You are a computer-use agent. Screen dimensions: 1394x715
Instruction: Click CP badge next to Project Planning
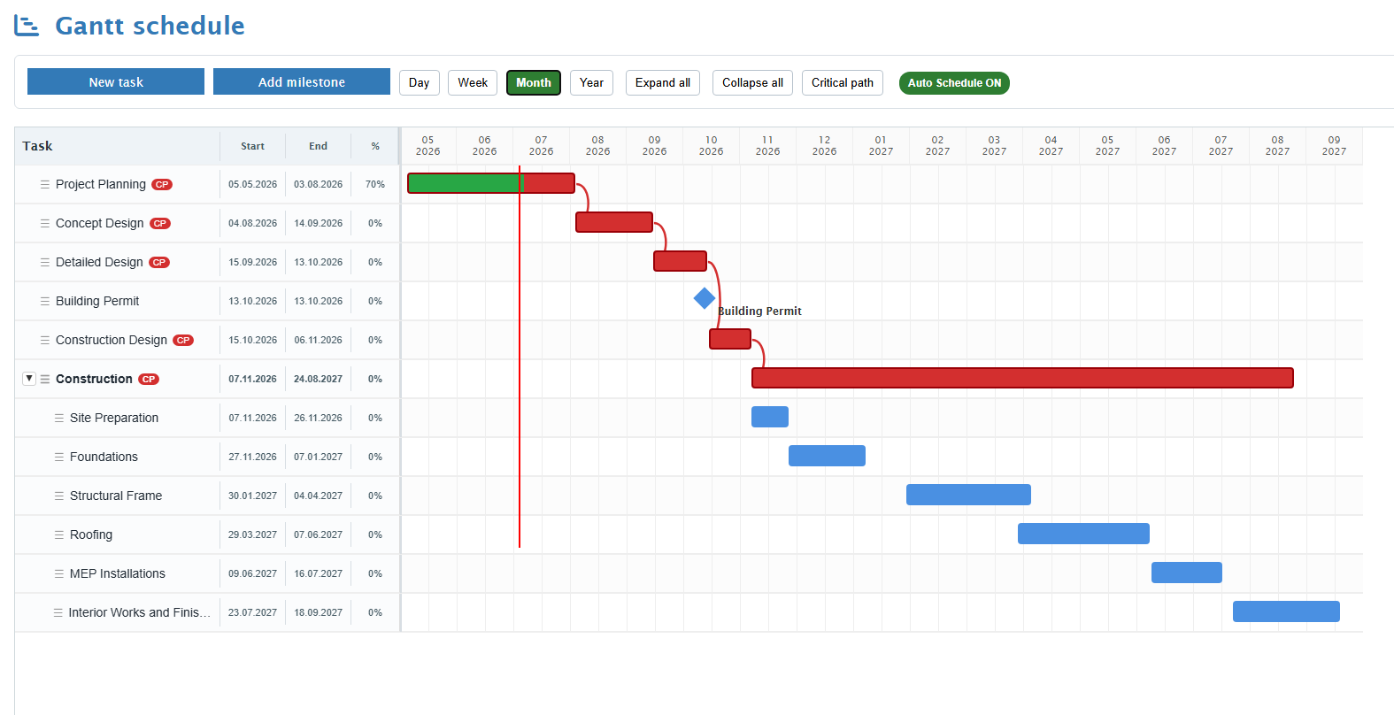tap(162, 185)
